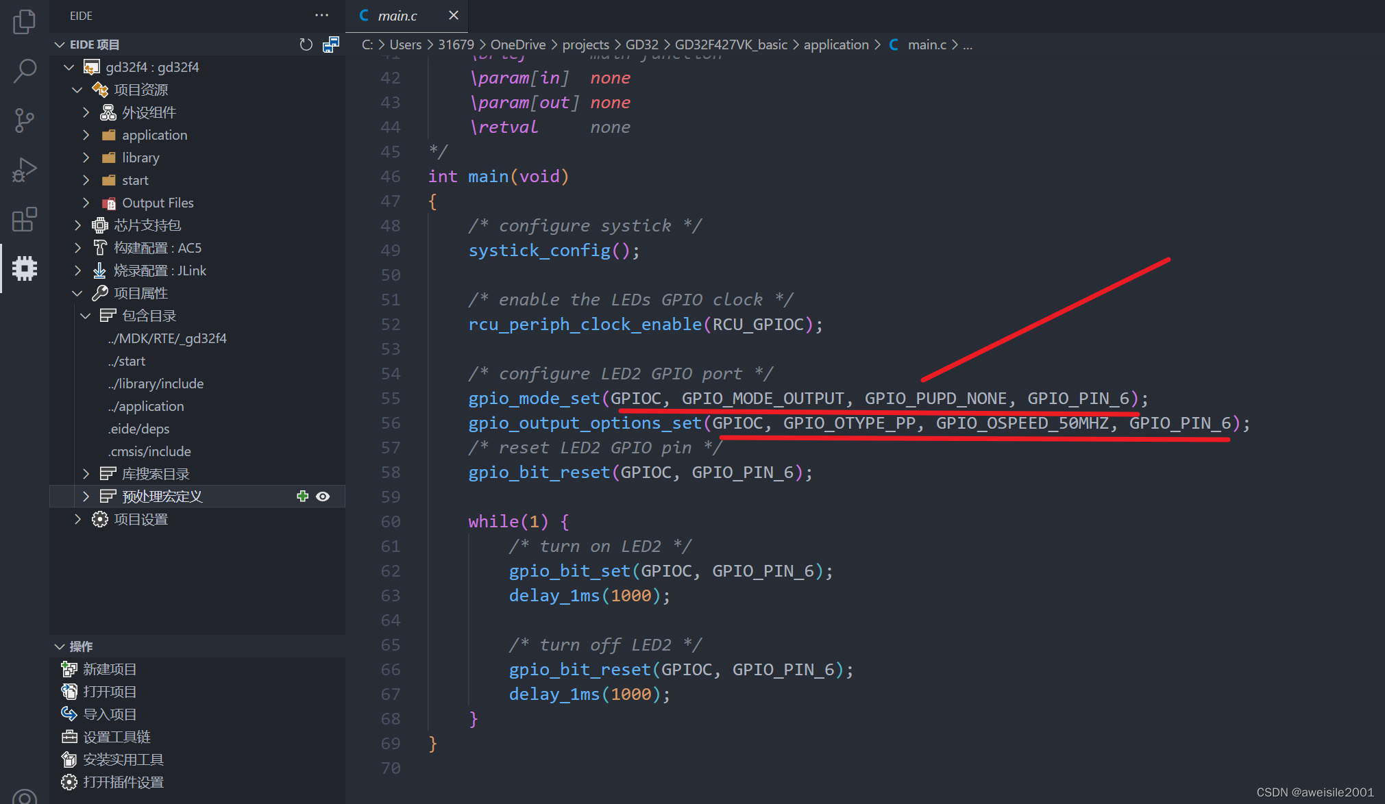Collapse the EIDE 项目 section
Screen dimensions: 1385x804
[60, 45]
